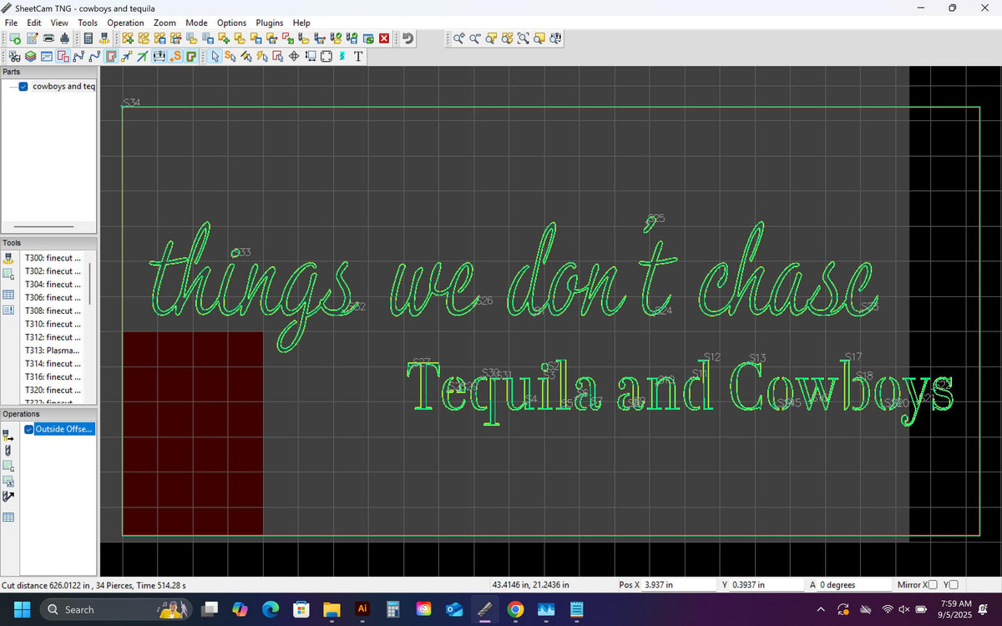Open the Operation menu
Screen dimensions: 1002x626
(125, 23)
